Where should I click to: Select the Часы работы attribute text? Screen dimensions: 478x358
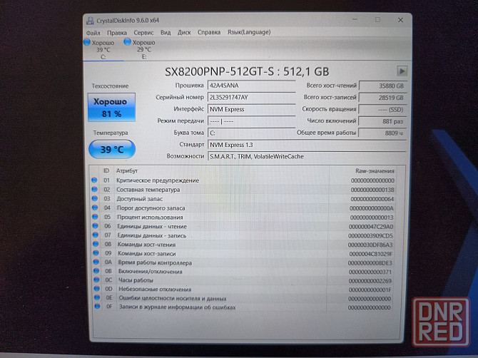pyautogui.click(x=136, y=280)
